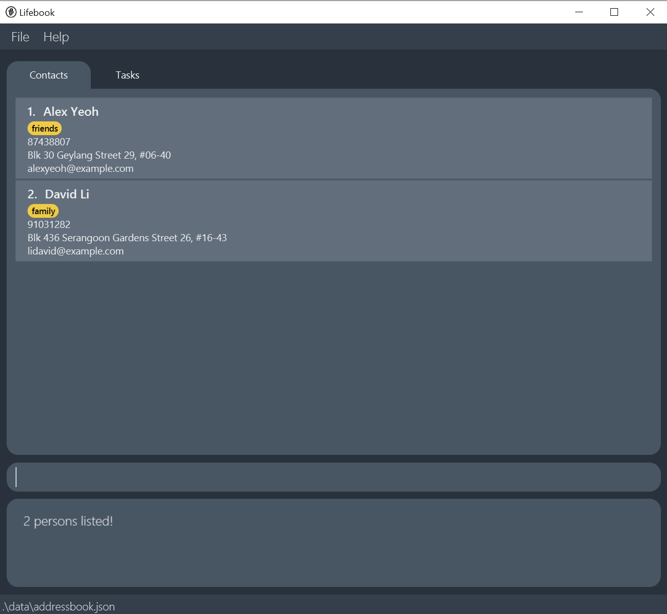Select the Contacts tab
The image size is (667, 614).
point(48,75)
